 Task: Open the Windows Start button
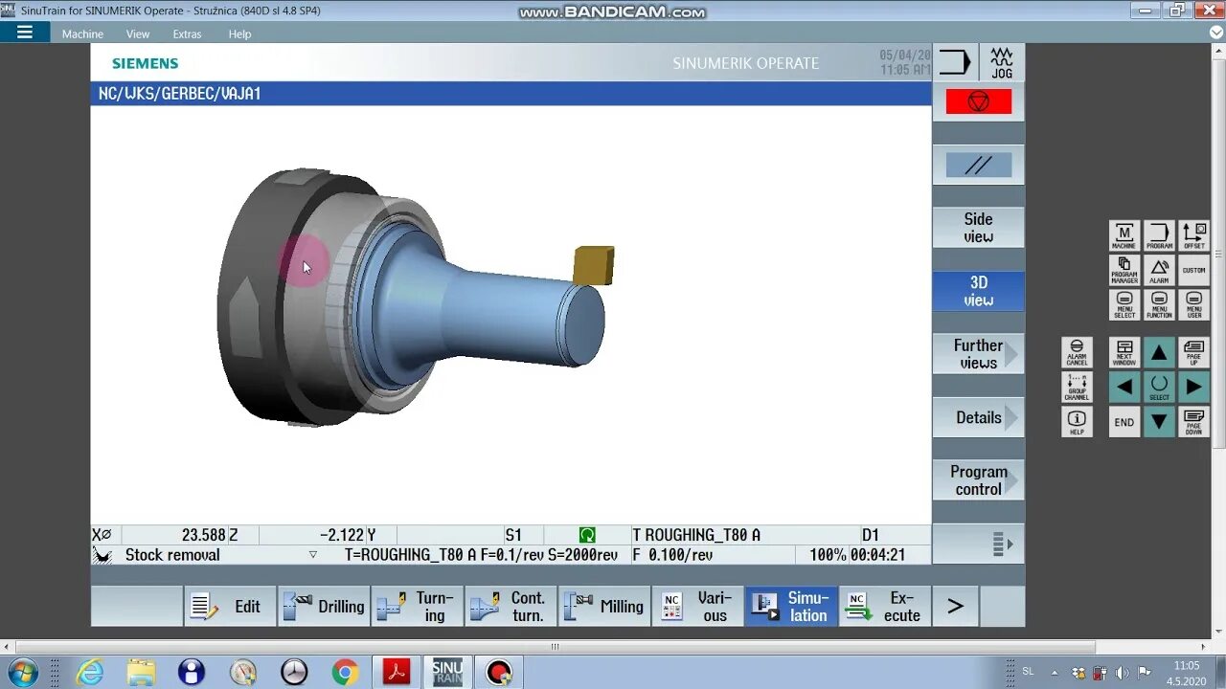[21, 672]
